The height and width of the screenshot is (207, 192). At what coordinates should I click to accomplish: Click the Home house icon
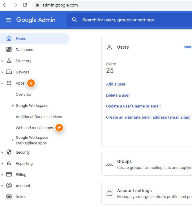tap(9, 38)
